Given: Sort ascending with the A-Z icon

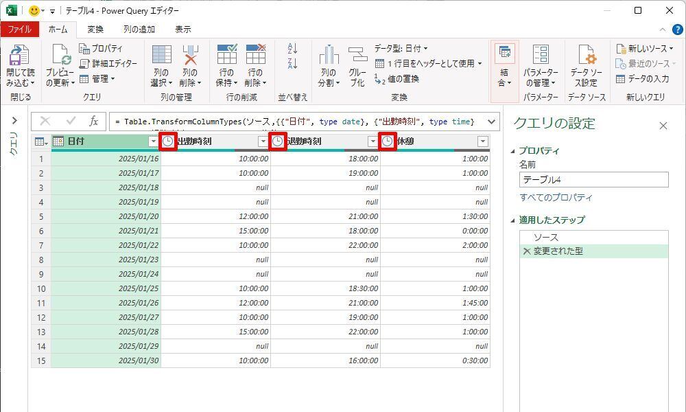Looking at the screenshot, I should 292,48.
